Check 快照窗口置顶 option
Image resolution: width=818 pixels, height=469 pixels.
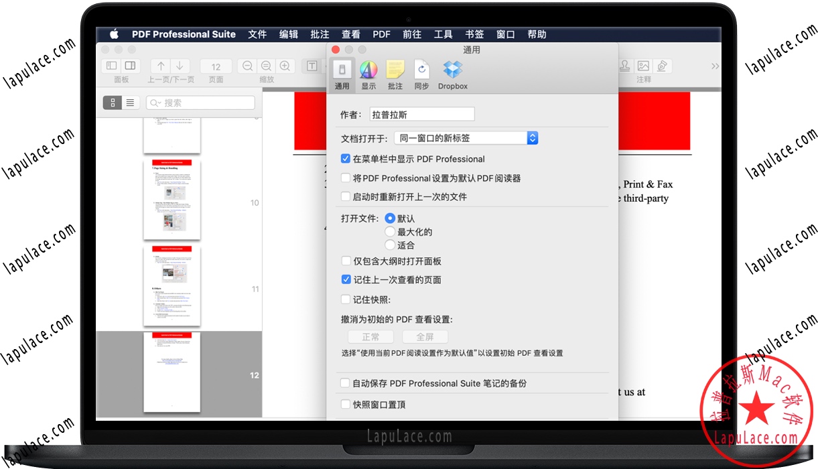click(x=345, y=405)
